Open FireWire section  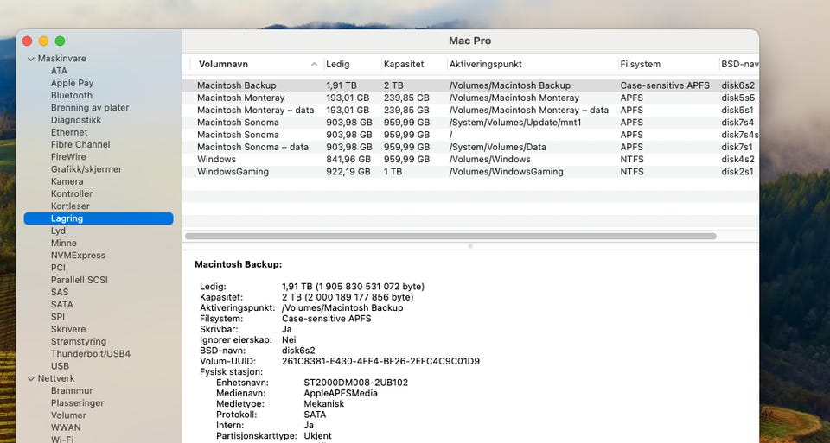(x=67, y=156)
